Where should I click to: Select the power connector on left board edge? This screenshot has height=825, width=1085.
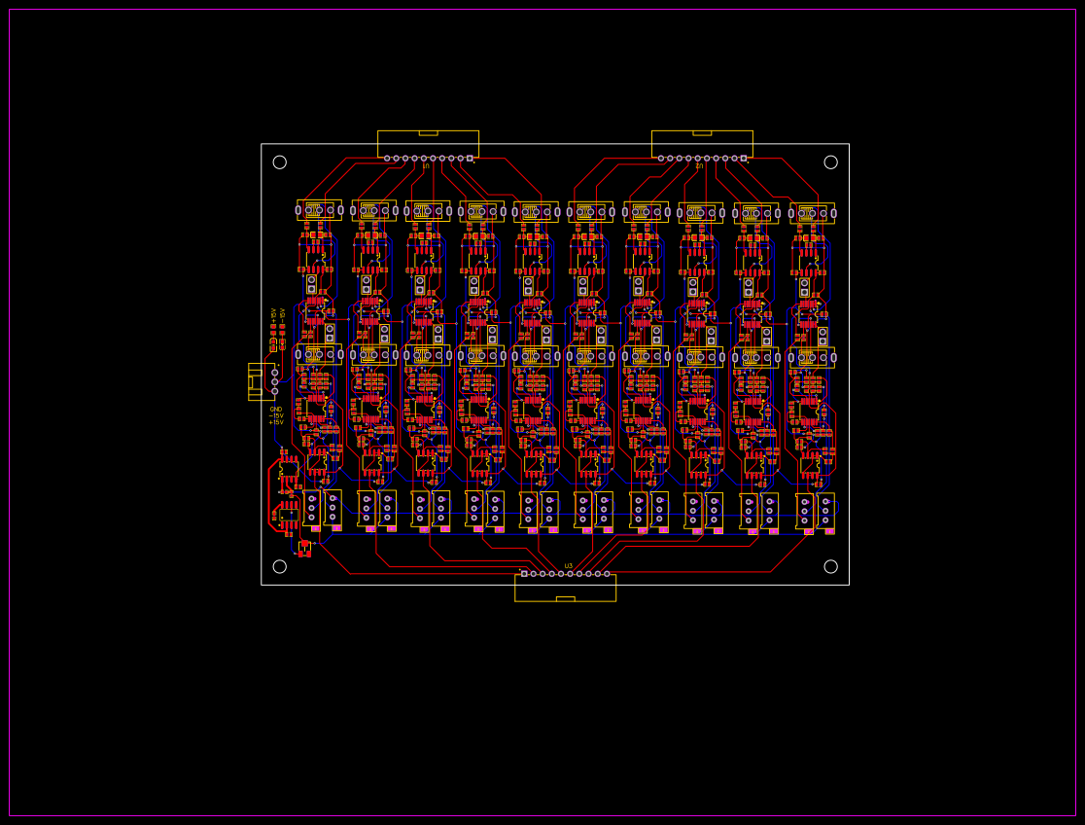coord(260,379)
